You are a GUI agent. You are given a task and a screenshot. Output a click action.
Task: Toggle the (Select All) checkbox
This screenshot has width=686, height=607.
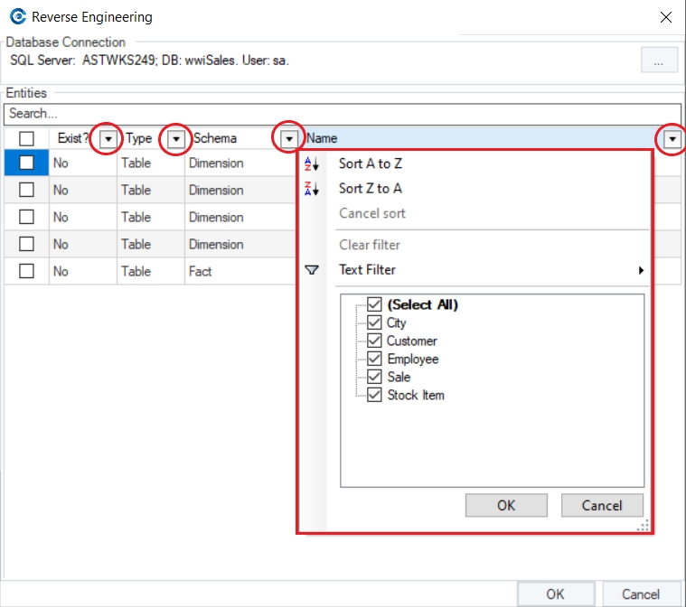pos(375,304)
